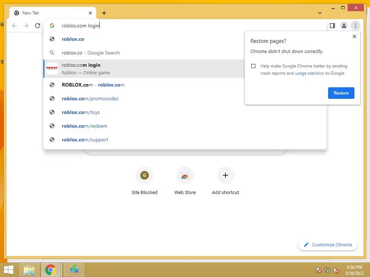Open the tab search chevron
This screenshot has width=370, height=277.
tap(320, 13)
